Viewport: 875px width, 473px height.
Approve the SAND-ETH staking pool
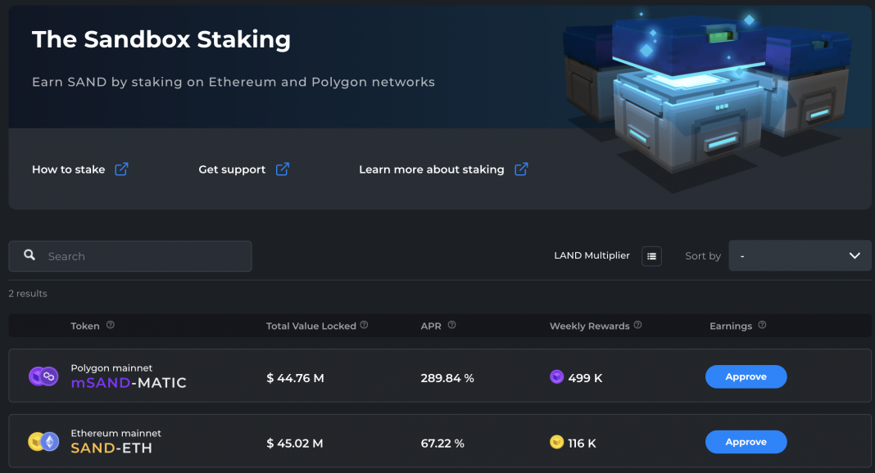[x=746, y=442]
